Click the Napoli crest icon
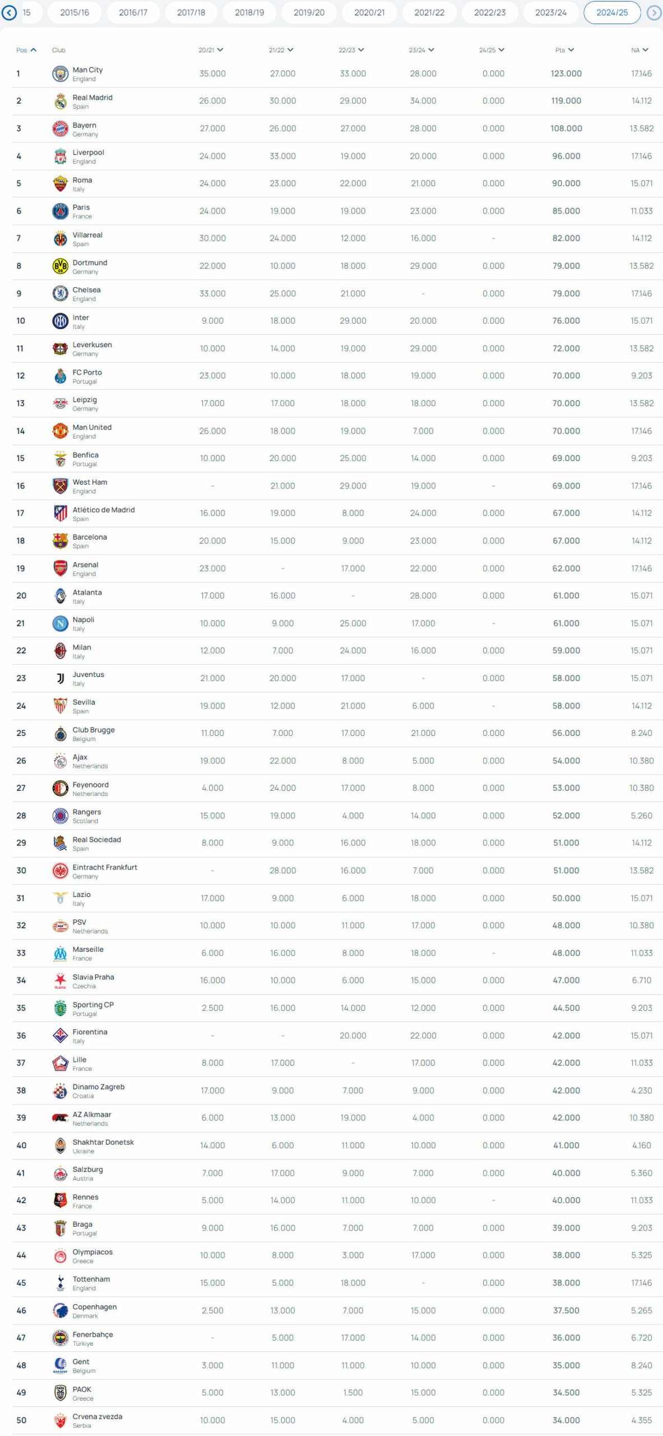This screenshot has height=1436, width=663. [60, 624]
